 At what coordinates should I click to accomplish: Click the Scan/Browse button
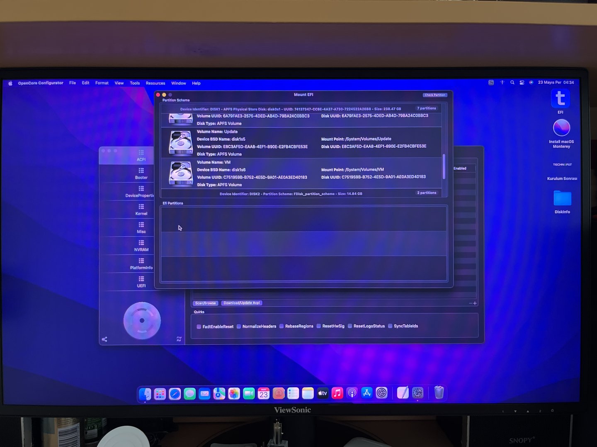(205, 303)
